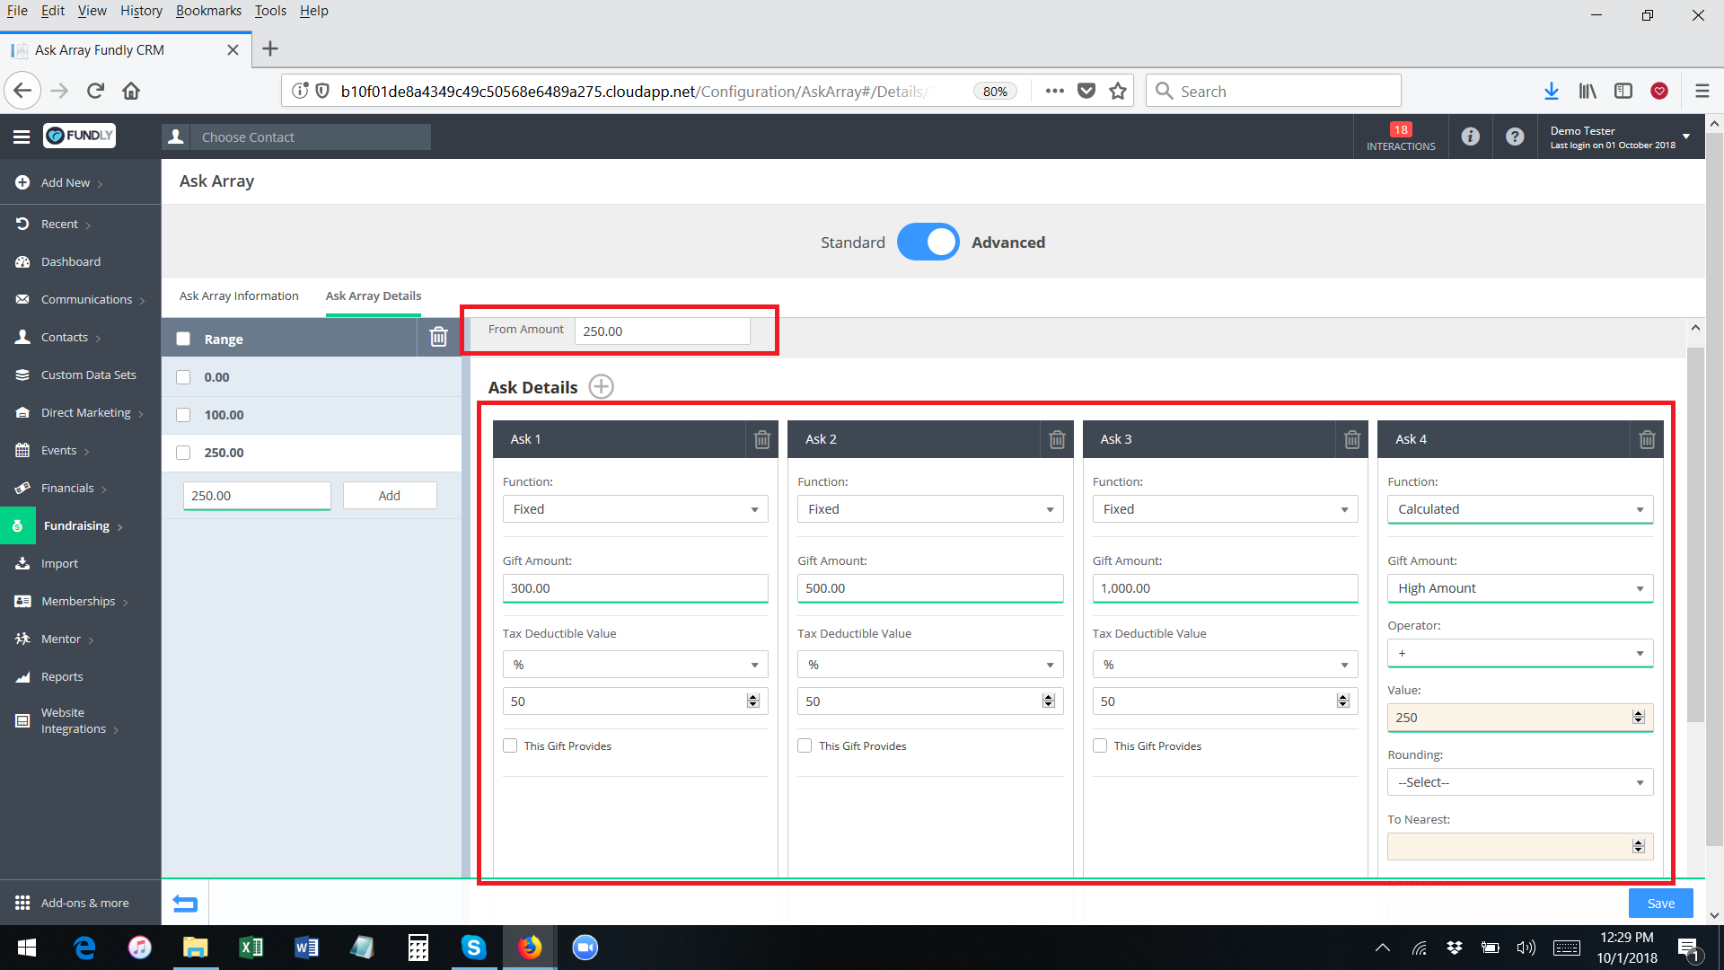
Task: Open Ask 4 Calculated function dropdown
Action: (1520, 509)
